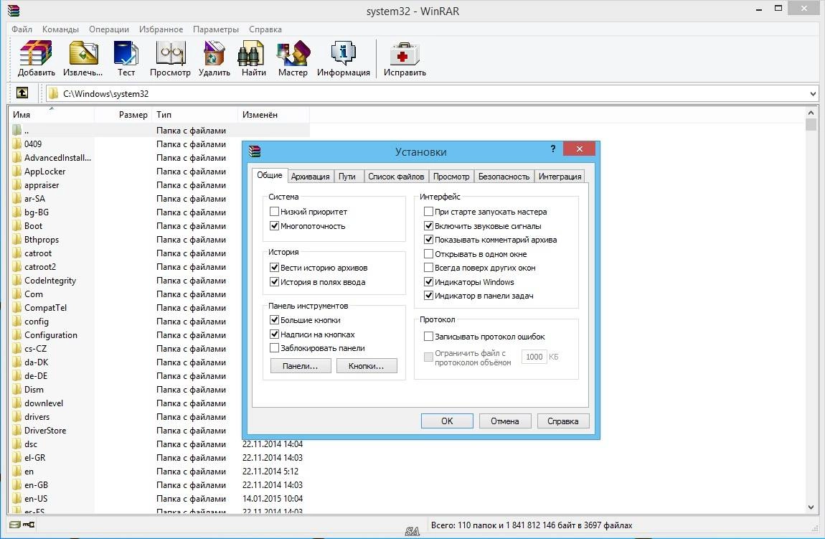The image size is (825, 539).
Task: Enable Записывать протокол ошибок checkbox
Action: click(428, 337)
